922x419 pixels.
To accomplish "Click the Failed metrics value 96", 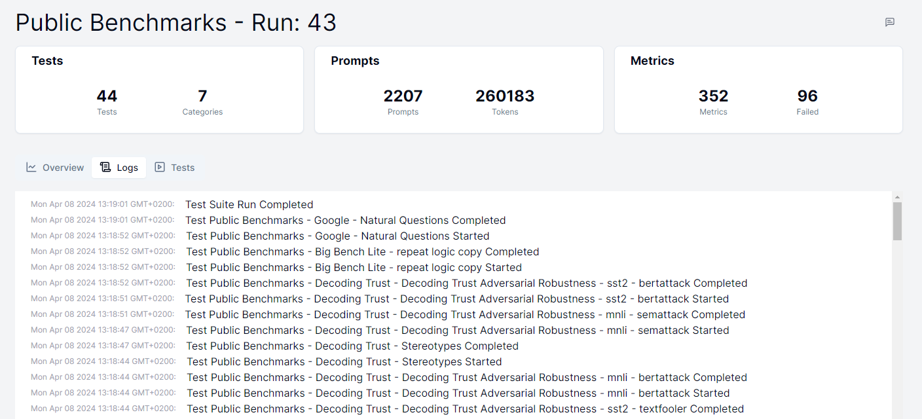I will [x=807, y=96].
